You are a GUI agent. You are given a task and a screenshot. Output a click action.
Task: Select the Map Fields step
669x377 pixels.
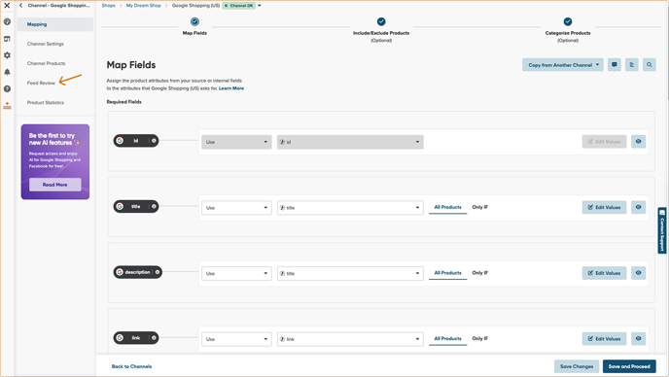coord(194,26)
